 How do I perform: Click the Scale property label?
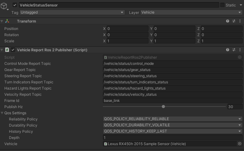point(9,41)
